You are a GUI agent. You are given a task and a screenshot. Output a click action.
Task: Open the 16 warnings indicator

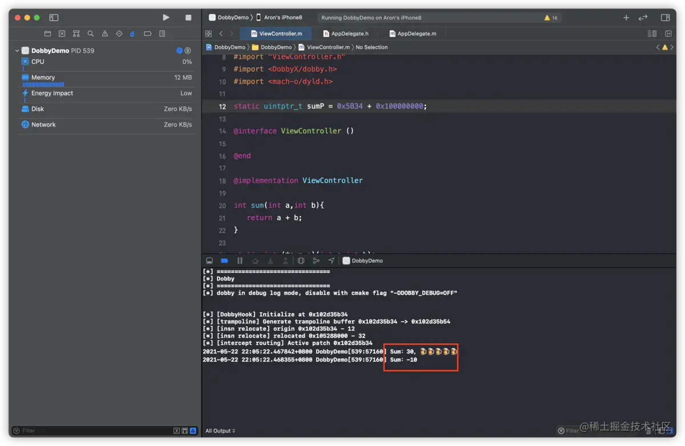(551, 18)
